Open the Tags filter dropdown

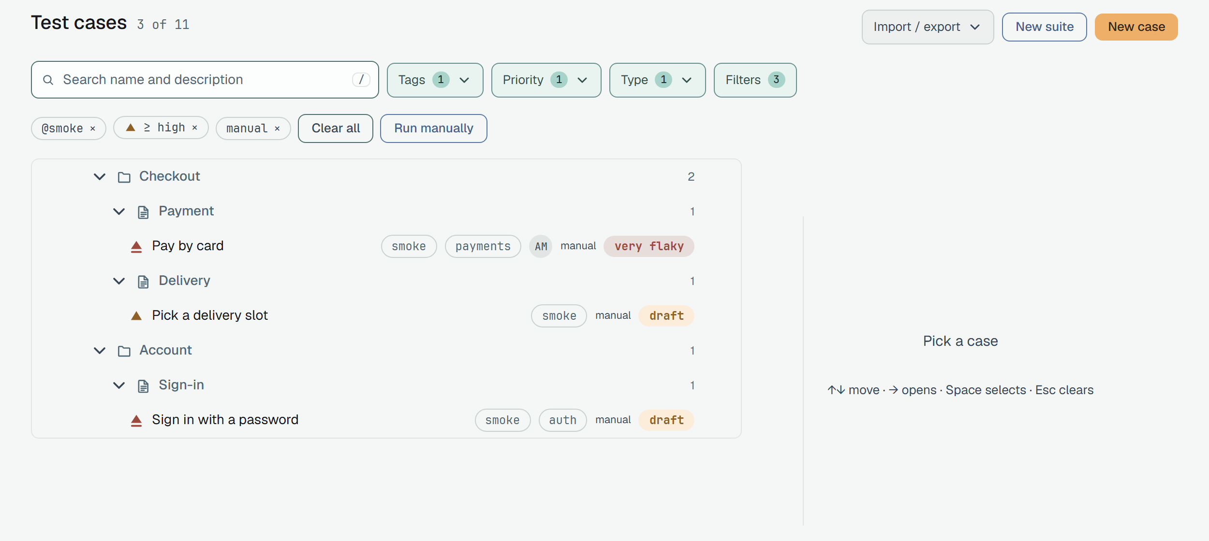[x=435, y=80]
